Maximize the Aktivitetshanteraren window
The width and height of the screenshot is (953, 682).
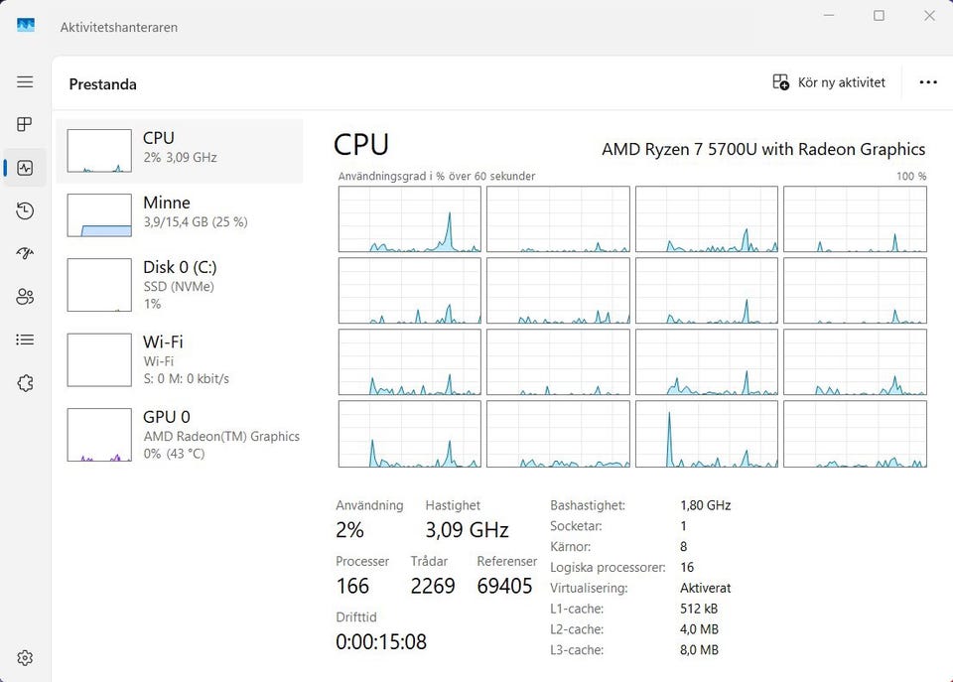coord(879,16)
